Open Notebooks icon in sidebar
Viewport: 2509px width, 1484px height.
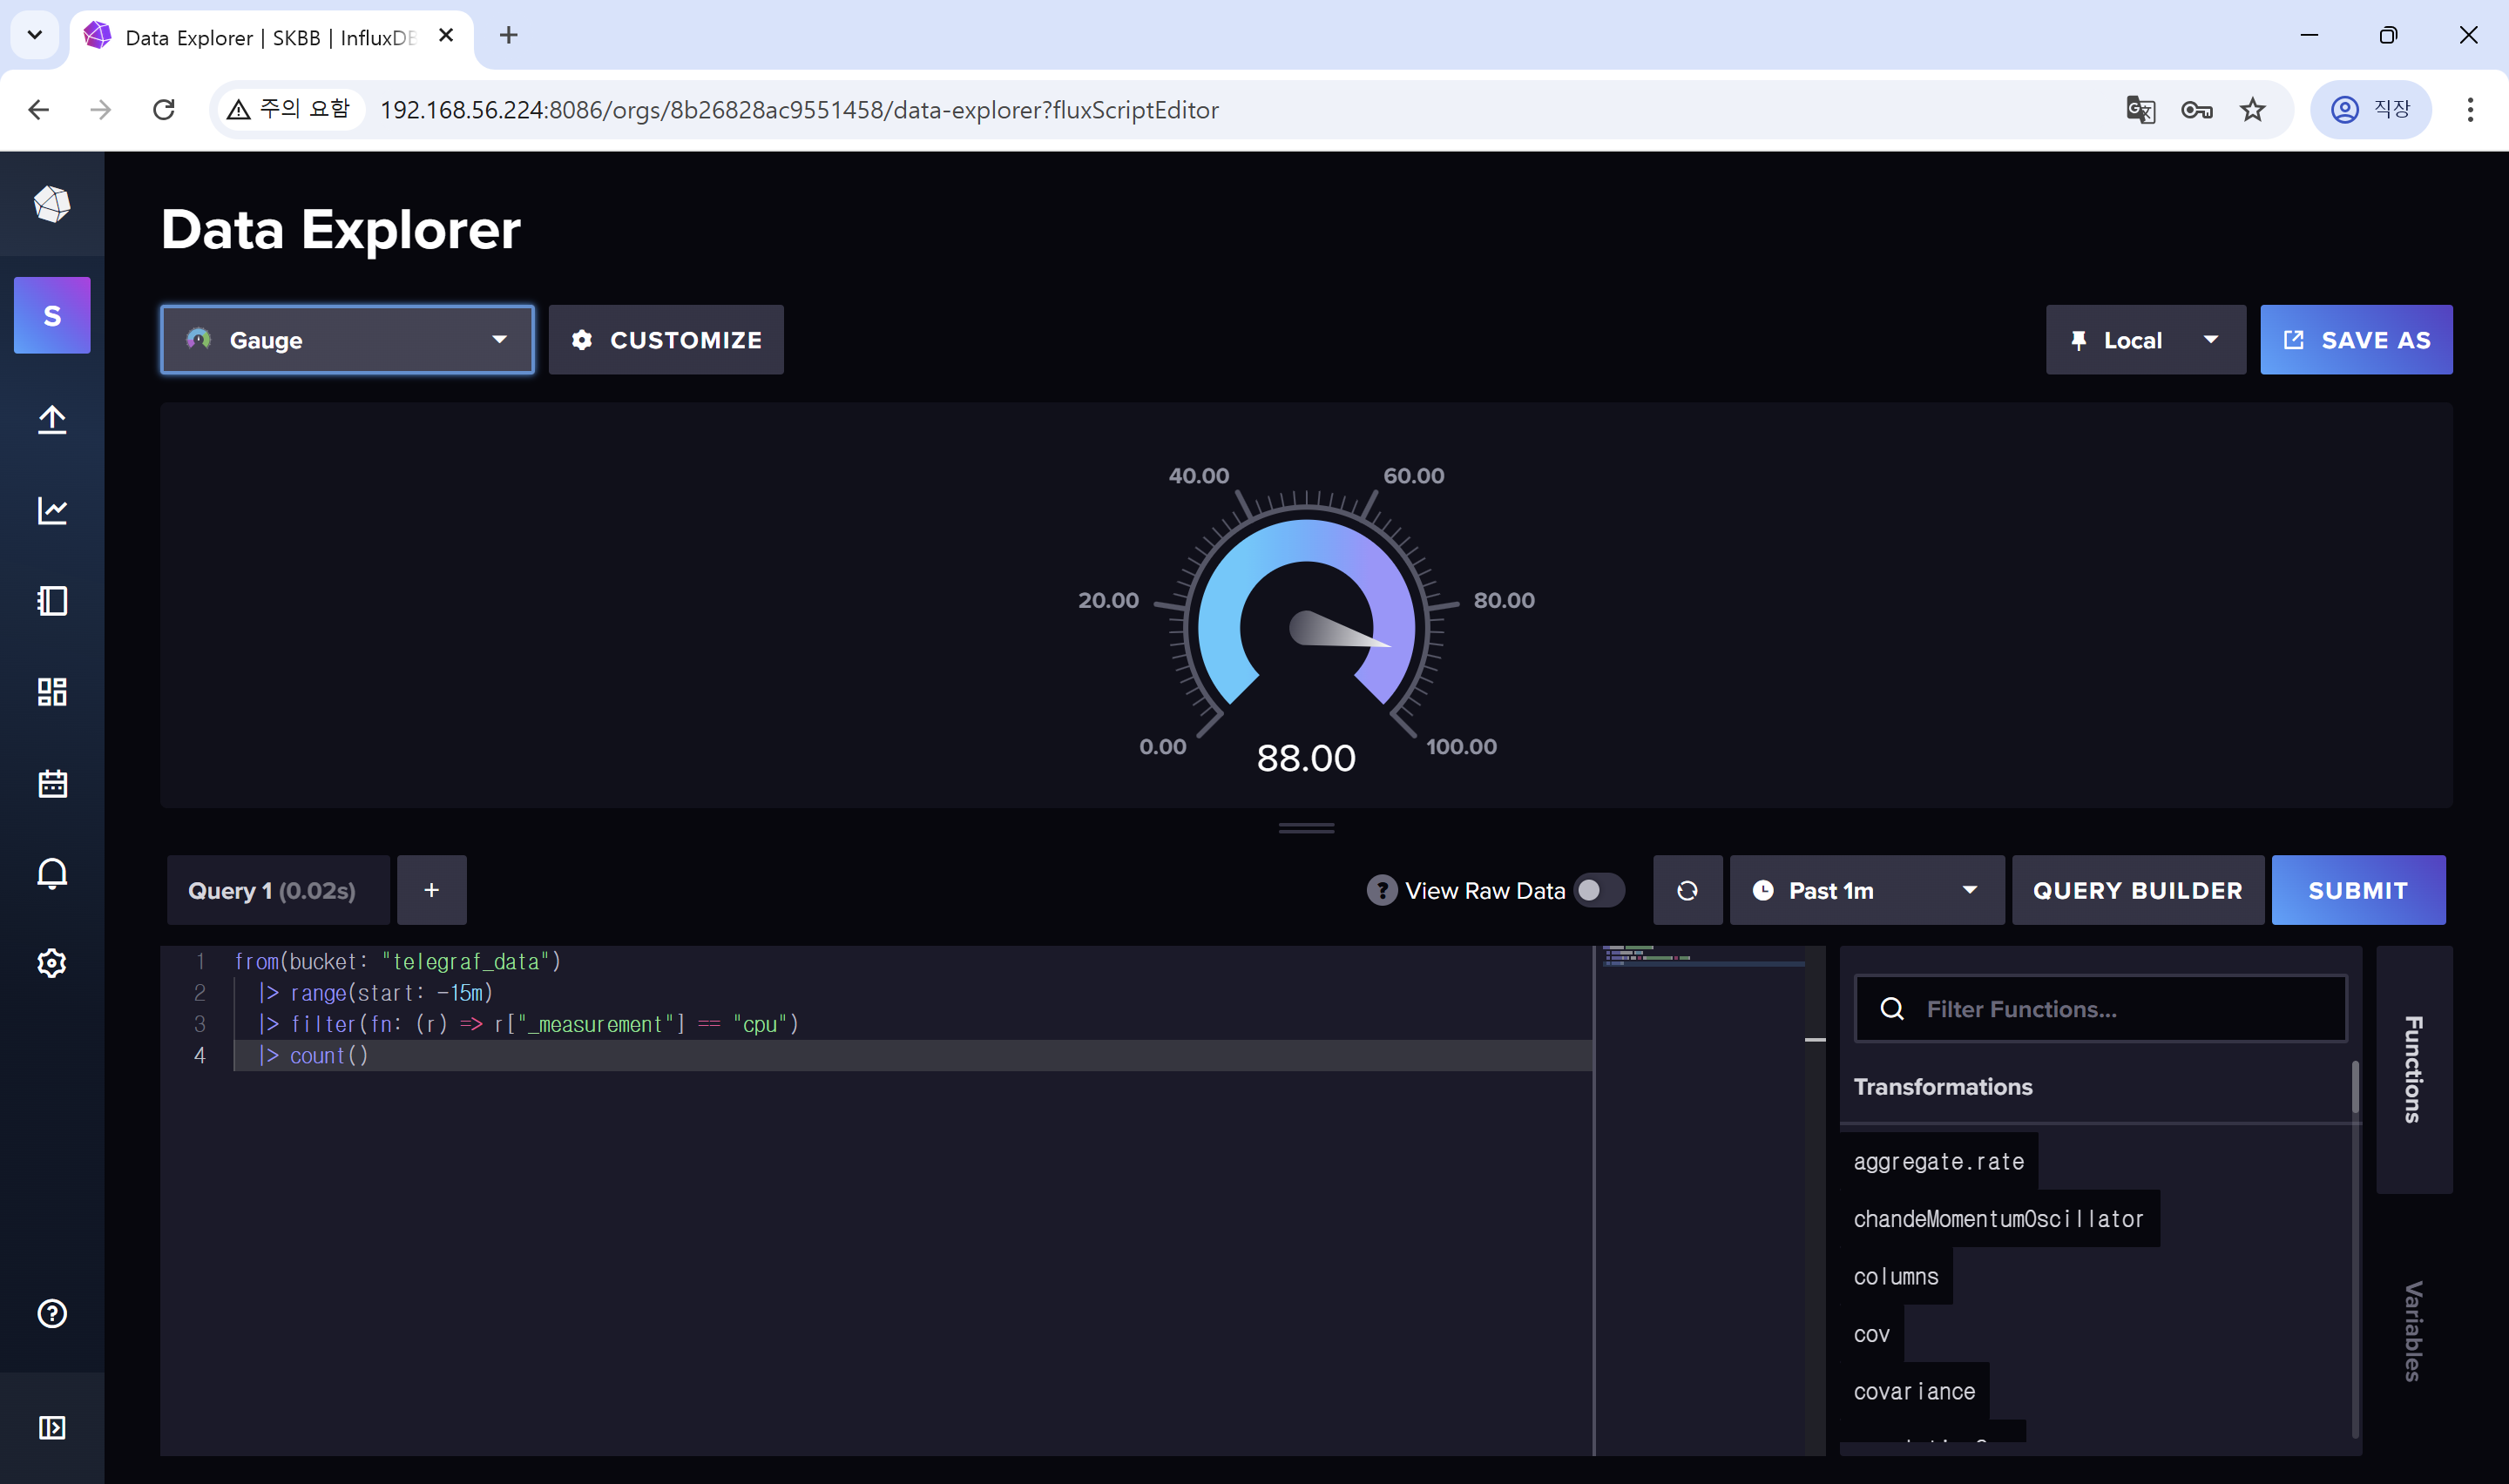[x=52, y=601]
